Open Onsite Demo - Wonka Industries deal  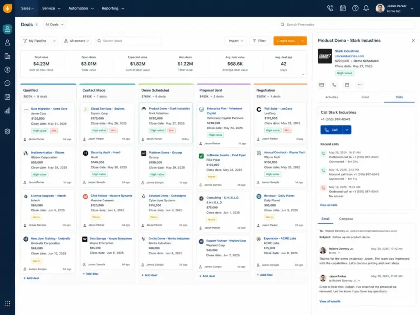pos(169,239)
